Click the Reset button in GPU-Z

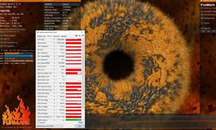tap(81, 122)
